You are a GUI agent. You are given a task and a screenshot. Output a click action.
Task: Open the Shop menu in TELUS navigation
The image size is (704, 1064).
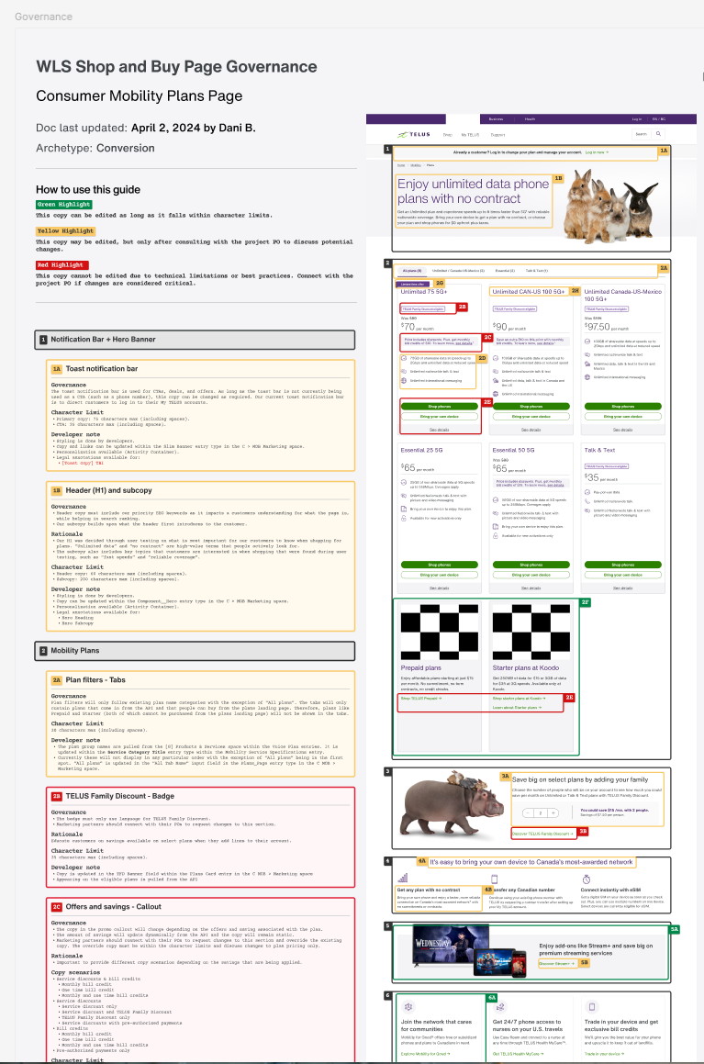point(448,134)
